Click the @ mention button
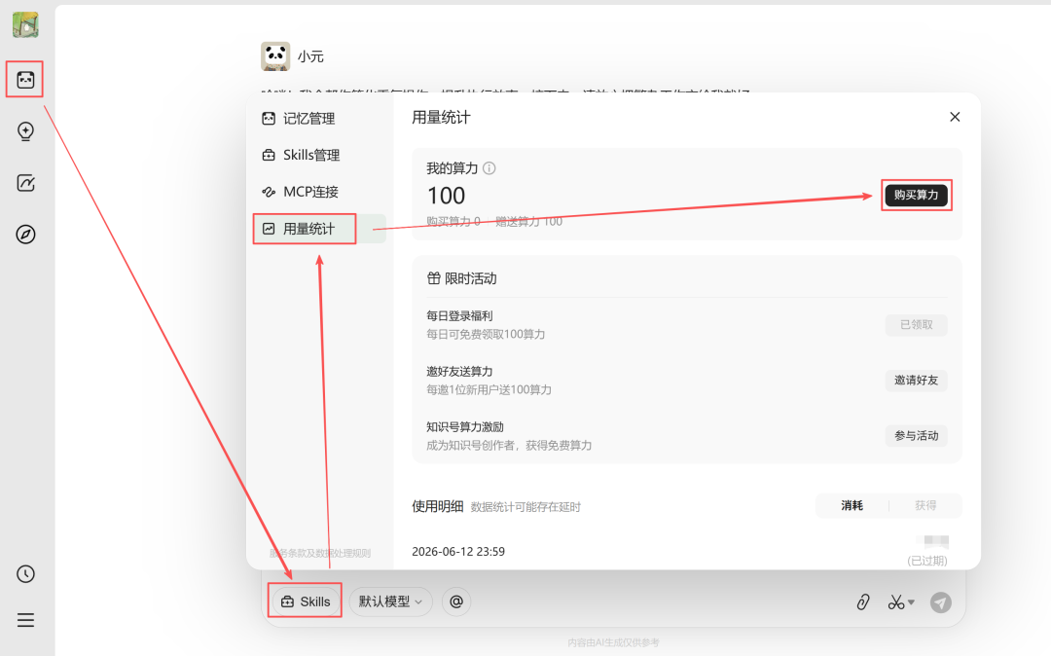The width and height of the screenshot is (1051, 656). tap(456, 601)
